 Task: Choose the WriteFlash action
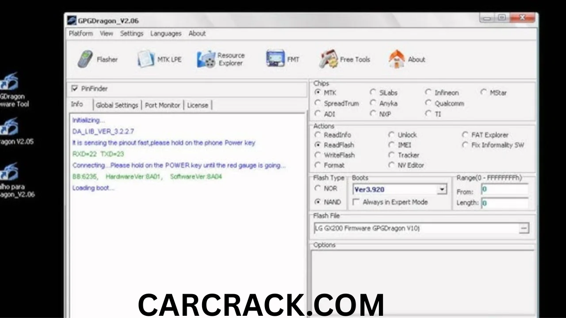point(317,155)
